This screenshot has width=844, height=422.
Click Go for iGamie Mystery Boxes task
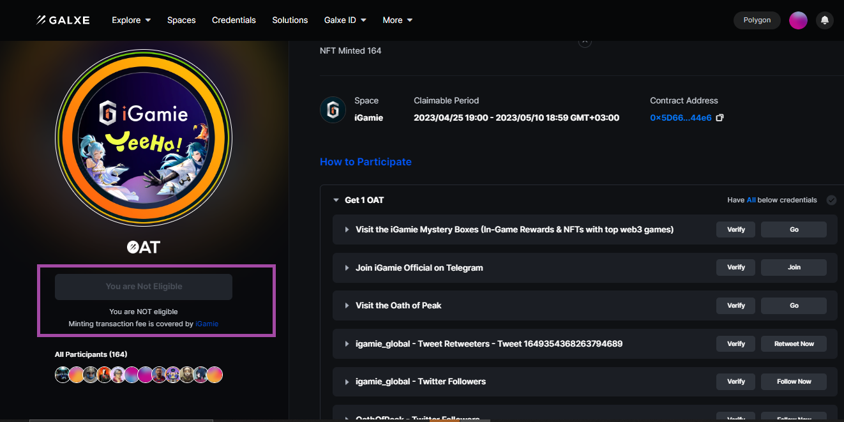click(794, 230)
